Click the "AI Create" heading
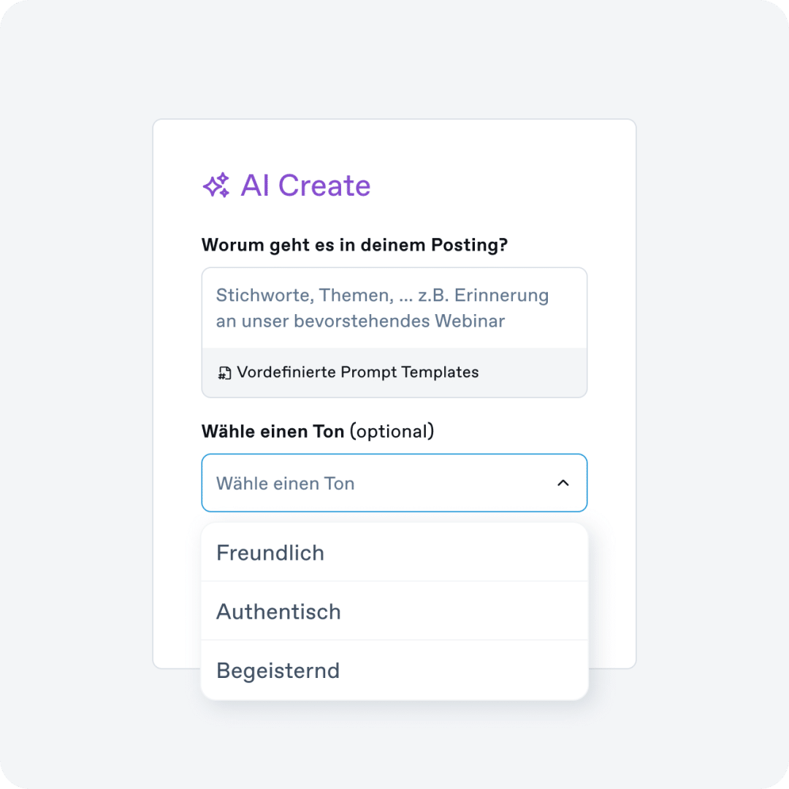Viewport: 789px width, 789px height. click(x=287, y=185)
